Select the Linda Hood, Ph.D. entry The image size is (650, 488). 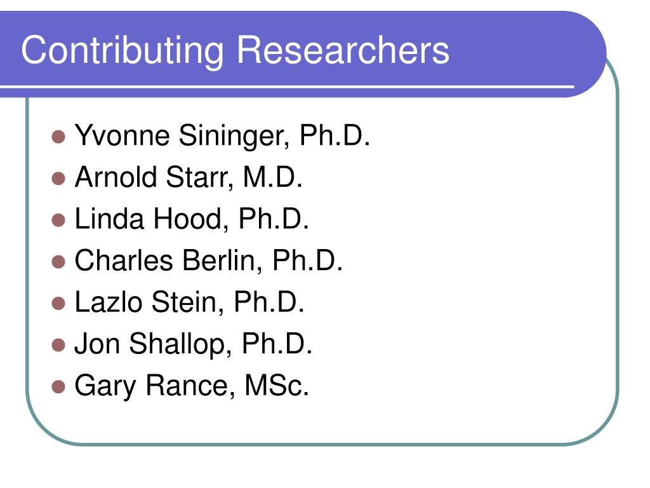192,219
